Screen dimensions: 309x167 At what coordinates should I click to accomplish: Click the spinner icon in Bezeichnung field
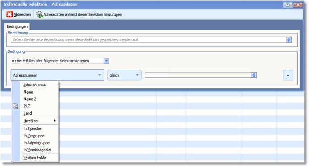(289, 40)
